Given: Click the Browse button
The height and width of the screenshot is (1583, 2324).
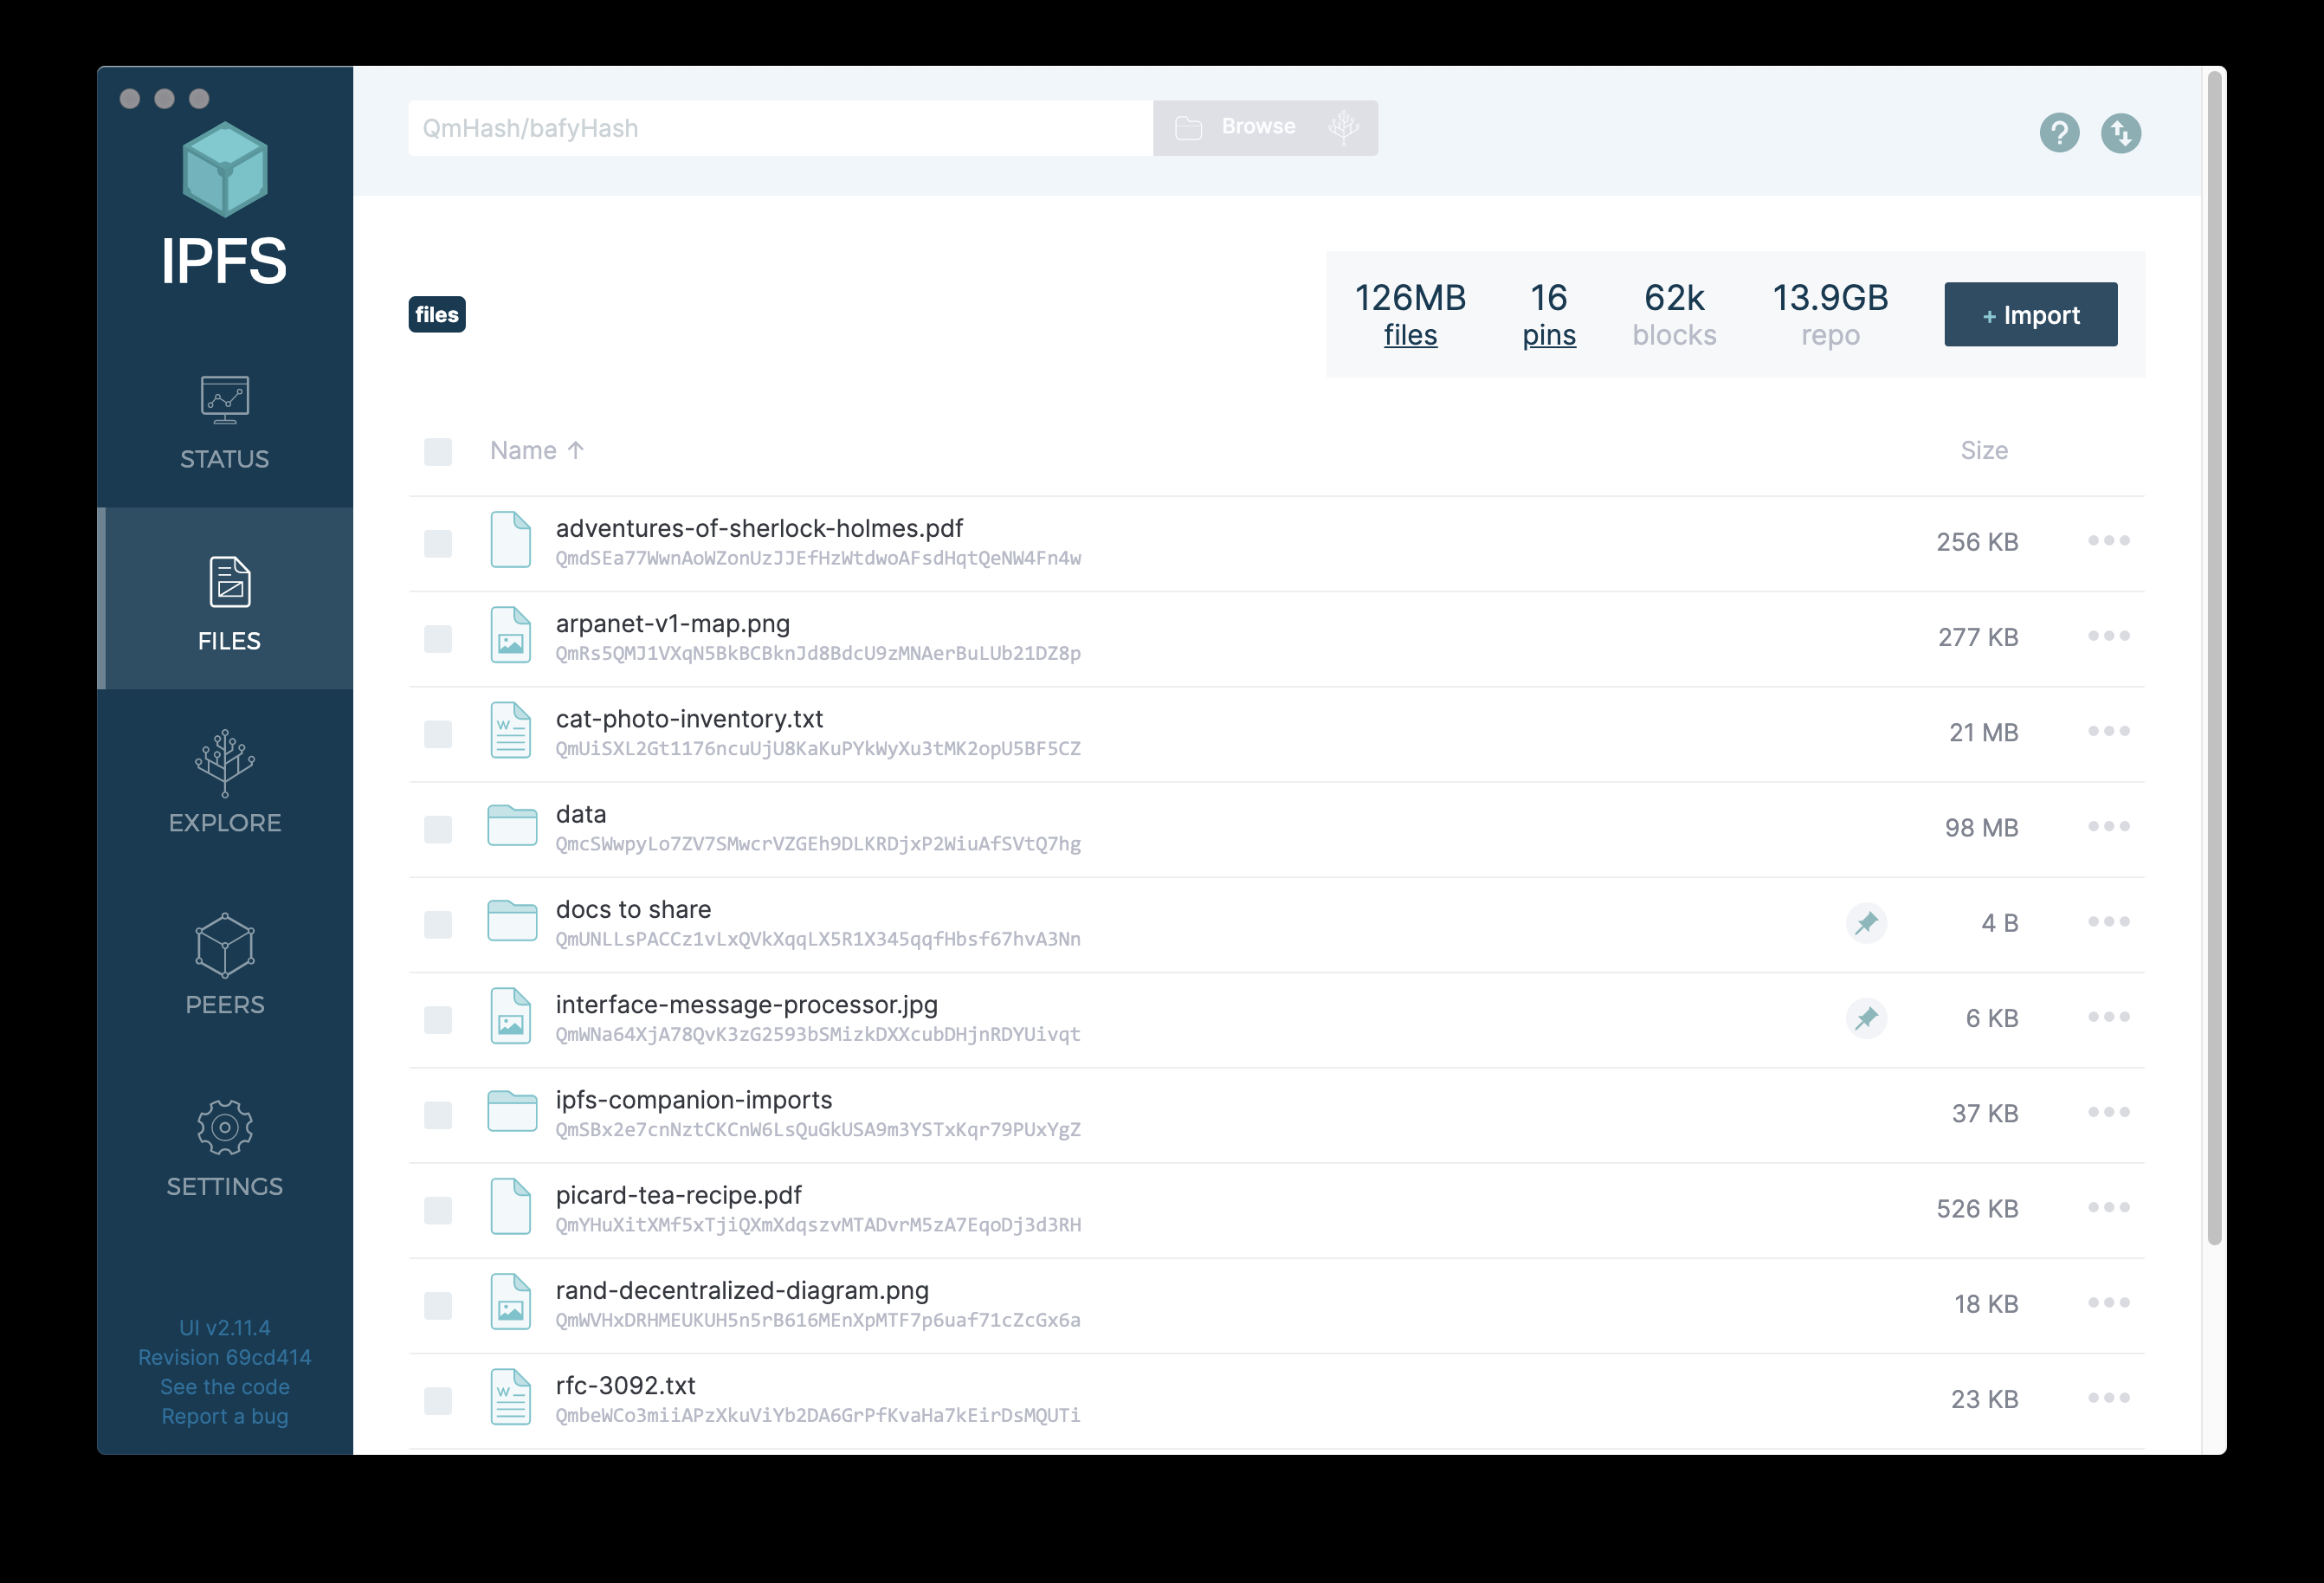Looking at the screenshot, I should (x=1265, y=128).
